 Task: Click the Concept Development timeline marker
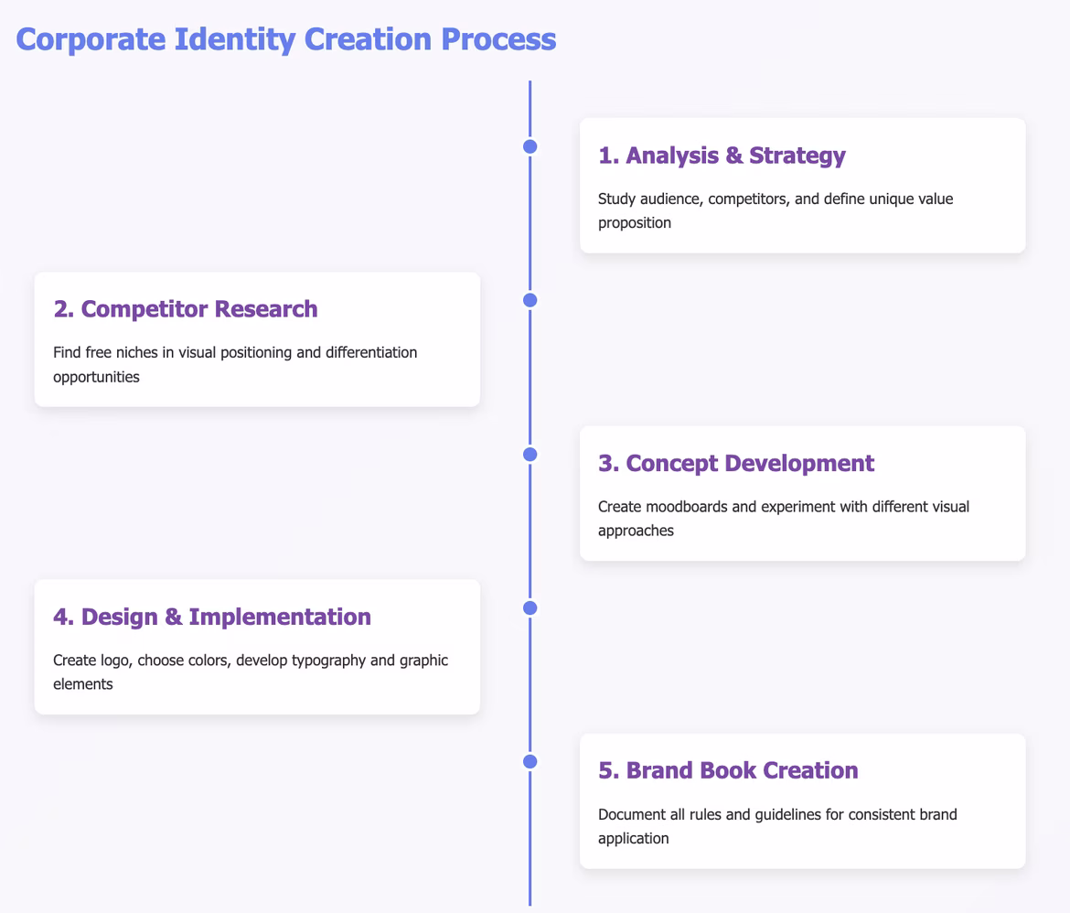pyautogui.click(x=529, y=454)
